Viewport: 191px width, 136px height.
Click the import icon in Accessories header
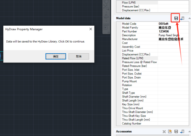pos(182,131)
